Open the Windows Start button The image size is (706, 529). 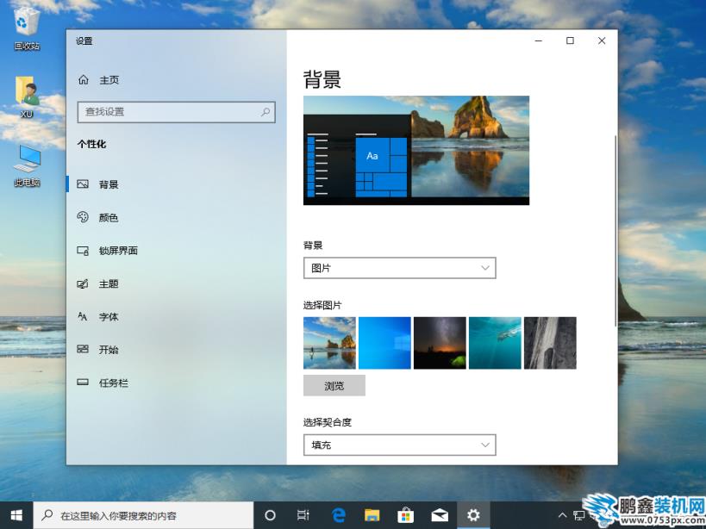(16, 515)
